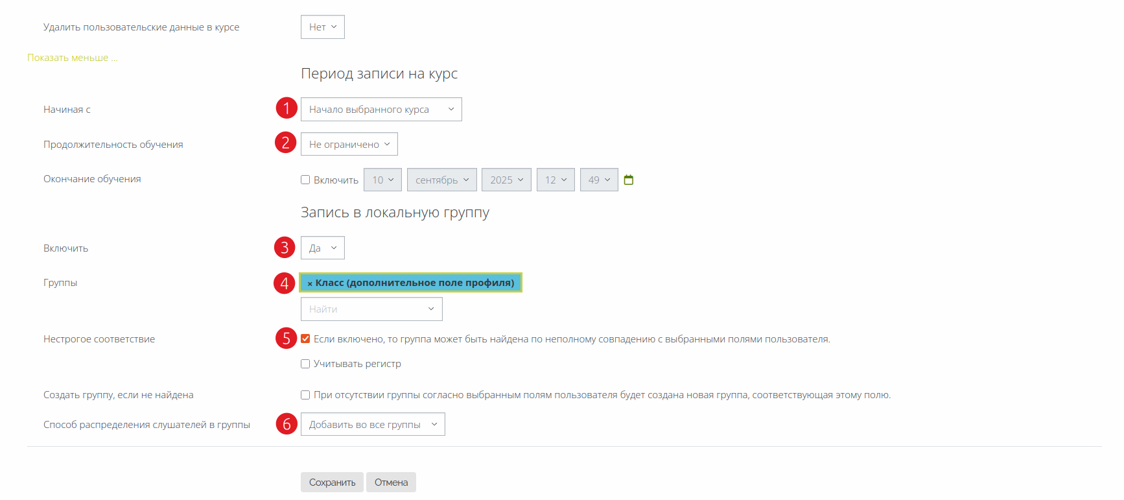Screen dimensions: 1124x500
Task: Open the month dropdown showing 'сентябрь'
Action: (x=441, y=180)
